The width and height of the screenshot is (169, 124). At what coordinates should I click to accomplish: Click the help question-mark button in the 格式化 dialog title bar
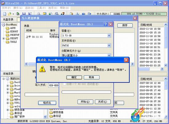pos(105,24)
